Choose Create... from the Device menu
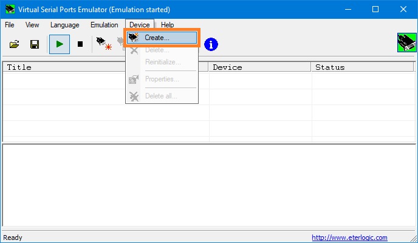This screenshot has width=418, height=243. (x=162, y=38)
